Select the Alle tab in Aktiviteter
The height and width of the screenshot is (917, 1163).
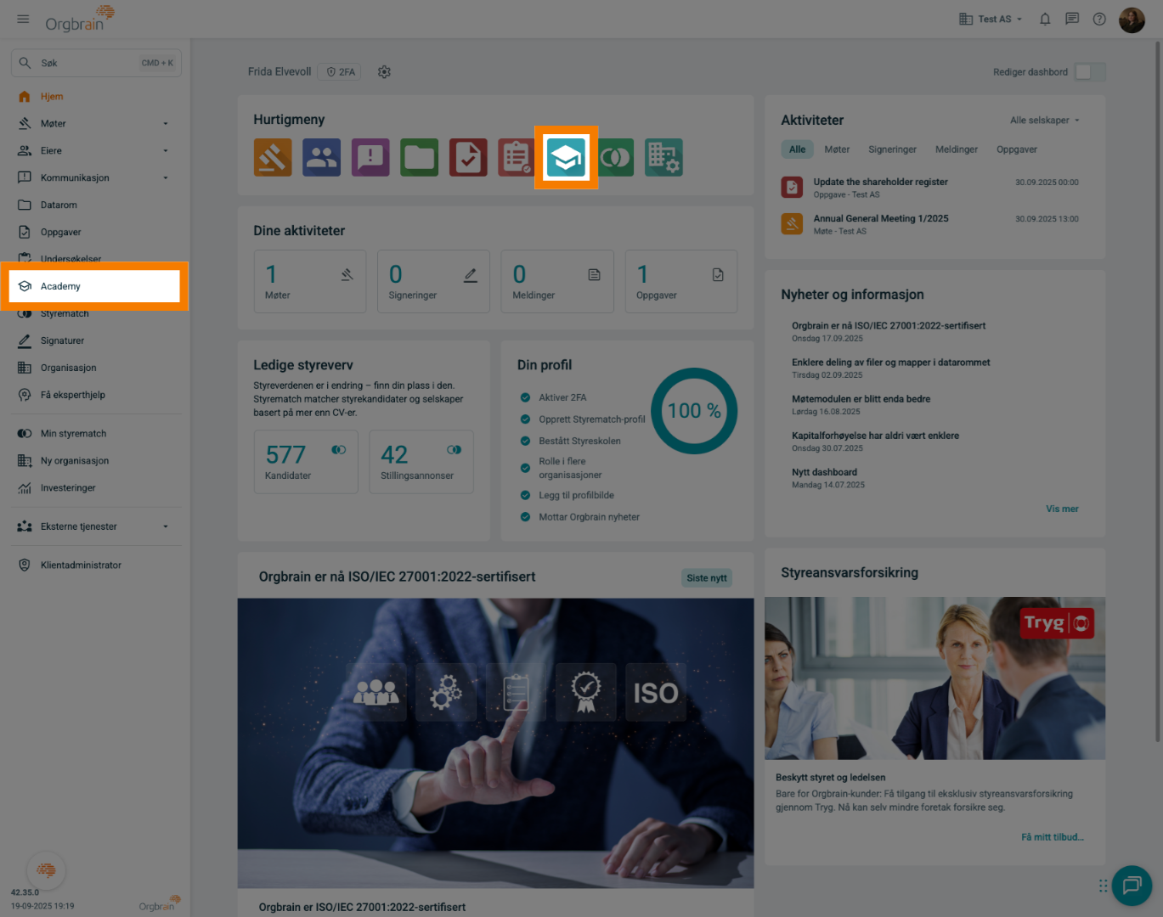[797, 149]
